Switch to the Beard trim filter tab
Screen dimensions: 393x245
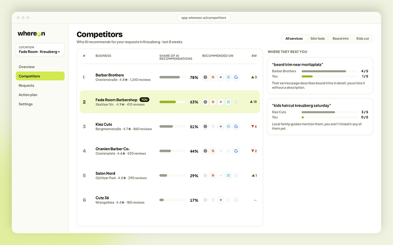(x=341, y=38)
